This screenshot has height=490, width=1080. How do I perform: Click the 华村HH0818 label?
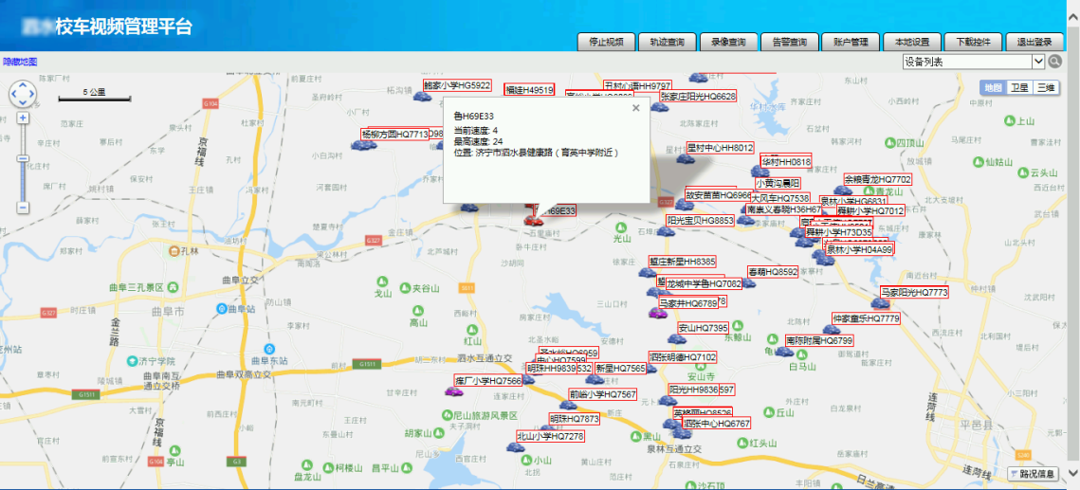point(786,162)
